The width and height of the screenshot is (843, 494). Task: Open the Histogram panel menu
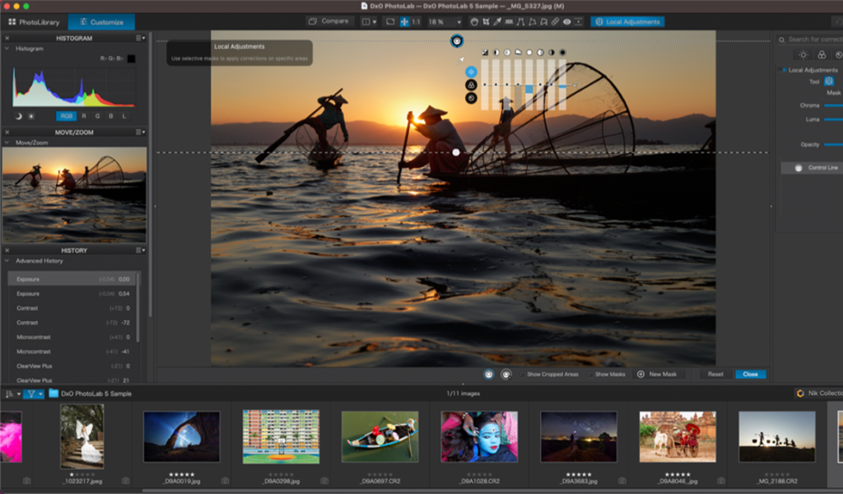(140, 38)
